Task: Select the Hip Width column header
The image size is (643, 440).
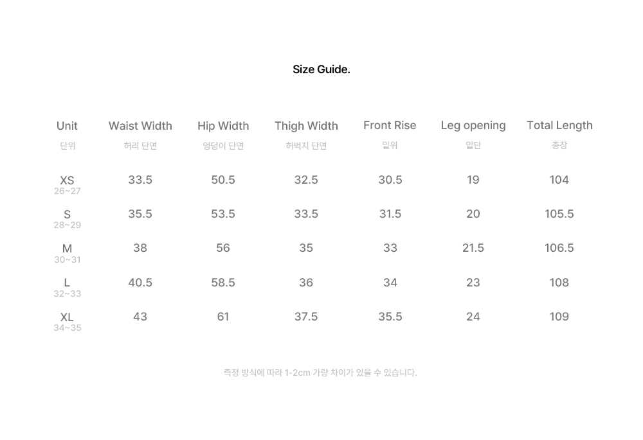Action: point(223,126)
